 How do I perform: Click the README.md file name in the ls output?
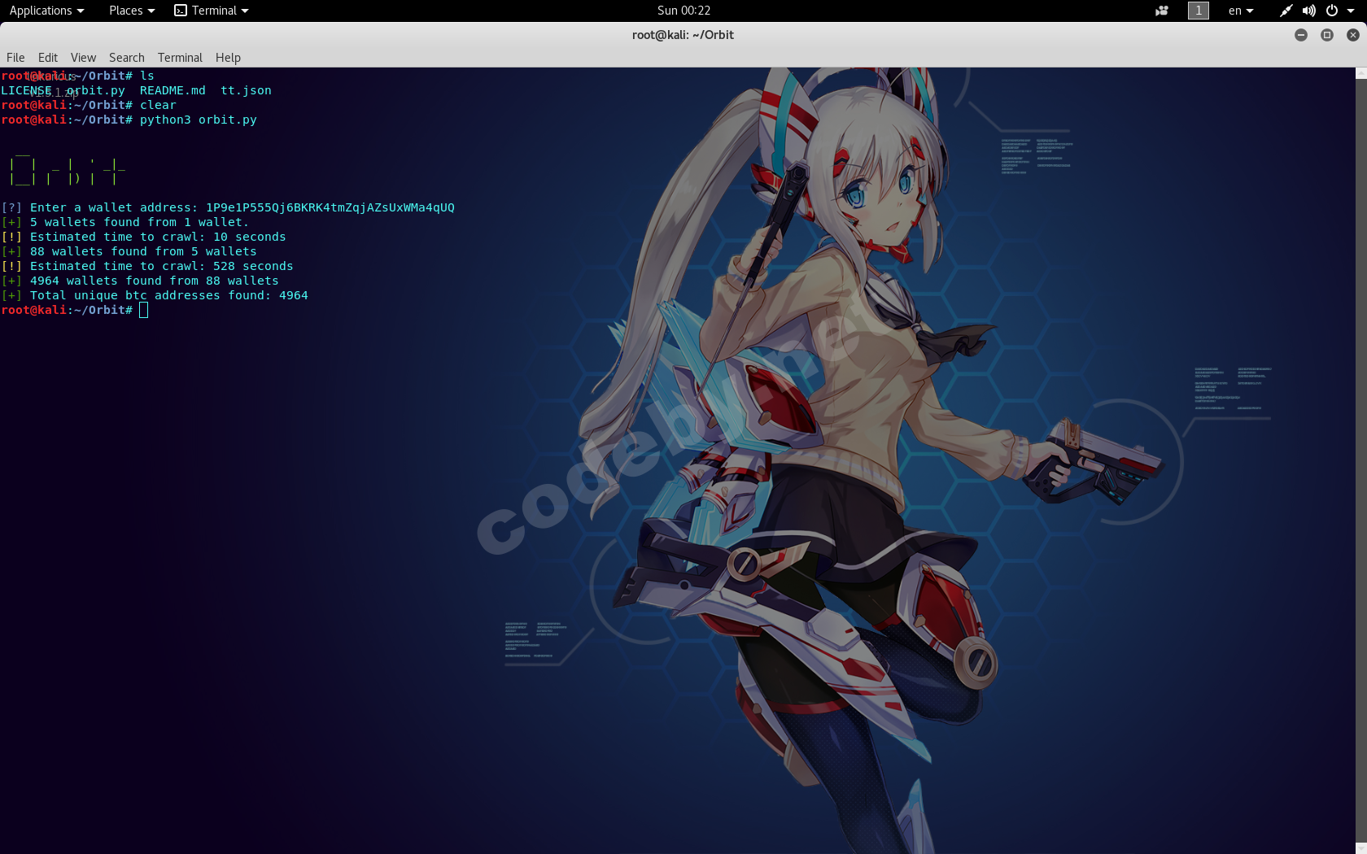tap(173, 90)
